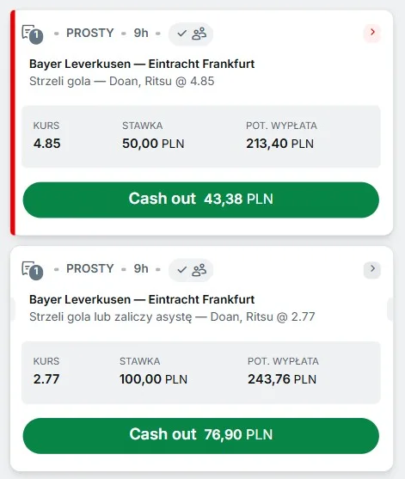The height and width of the screenshot is (479, 405).
Task: Click the stake 50,00 PLN value
Action: [x=153, y=144]
